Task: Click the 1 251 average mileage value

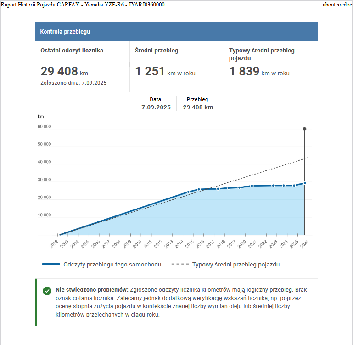Action: (x=150, y=72)
